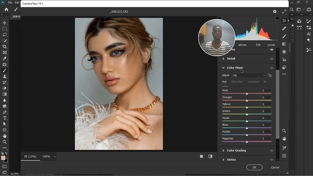Select the Frame tool
This screenshot has width=313, height=176.
(4, 53)
